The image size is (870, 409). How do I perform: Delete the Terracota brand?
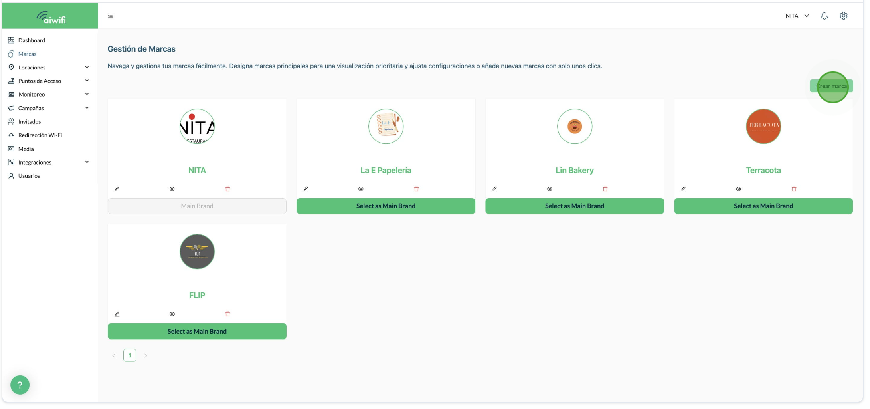794,189
